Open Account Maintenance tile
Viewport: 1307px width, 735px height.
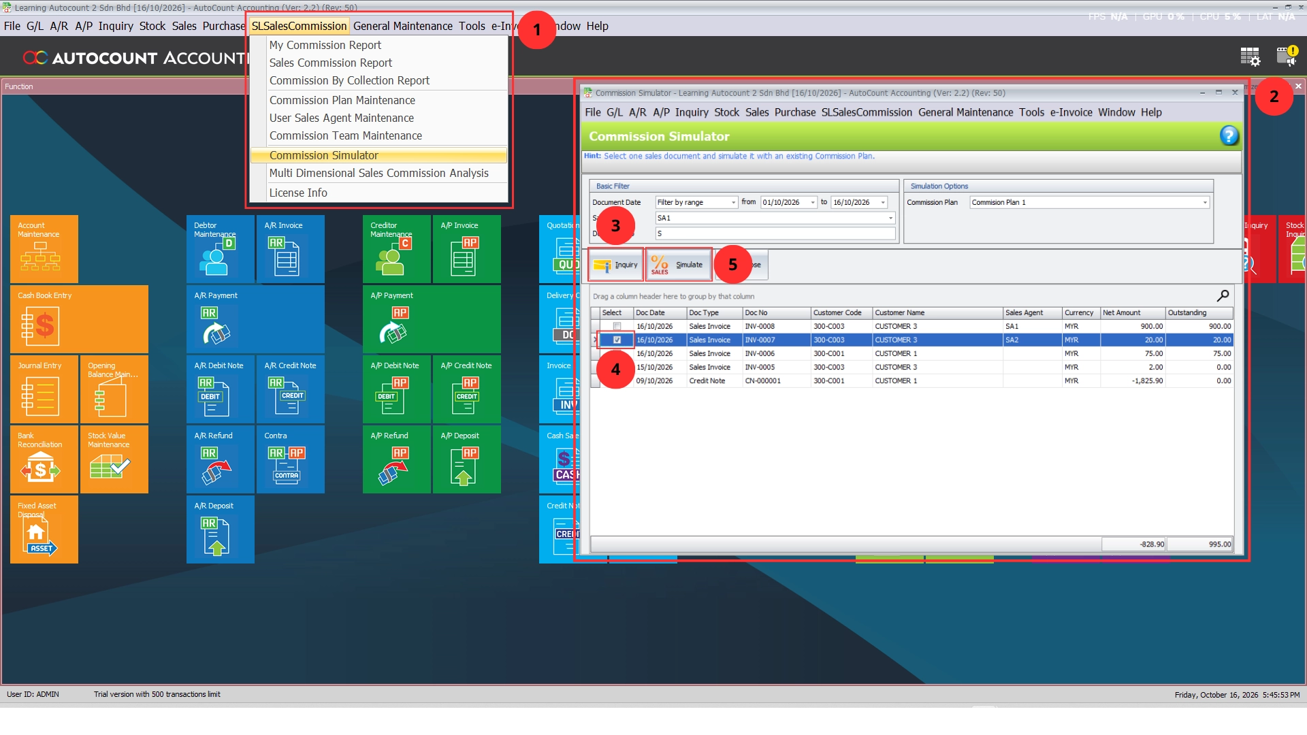click(x=44, y=249)
